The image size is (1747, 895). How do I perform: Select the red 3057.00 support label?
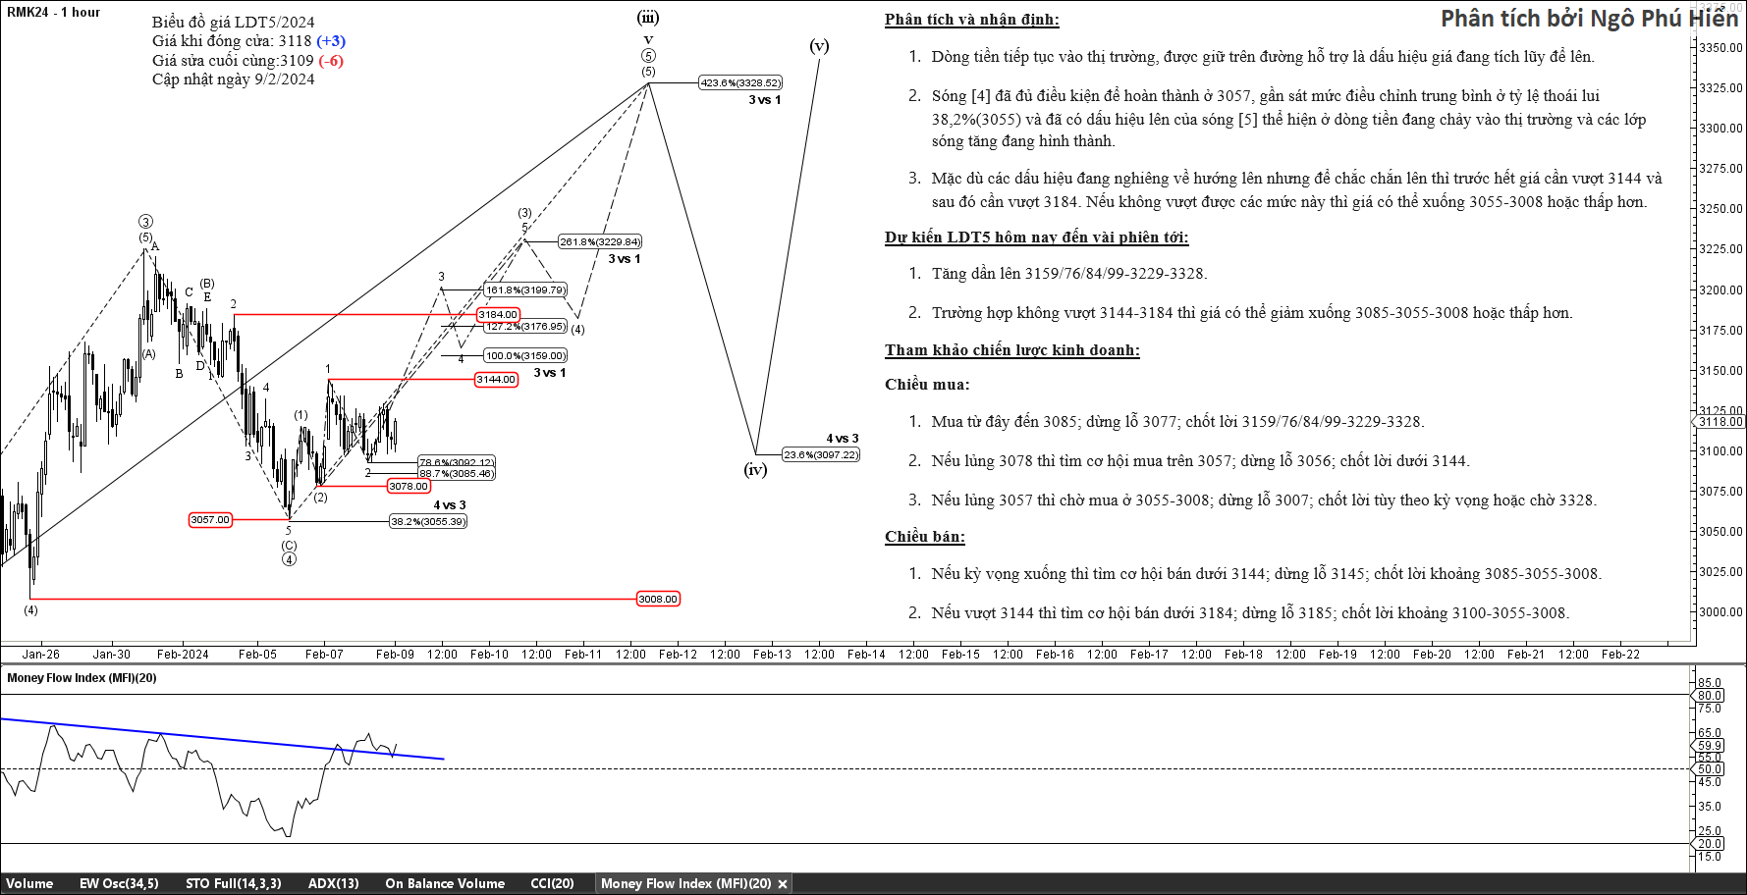[x=210, y=520]
